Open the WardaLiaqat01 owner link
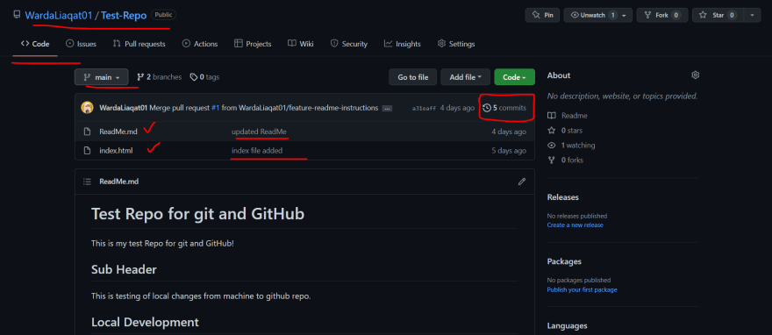772x335 pixels. point(59,15)
